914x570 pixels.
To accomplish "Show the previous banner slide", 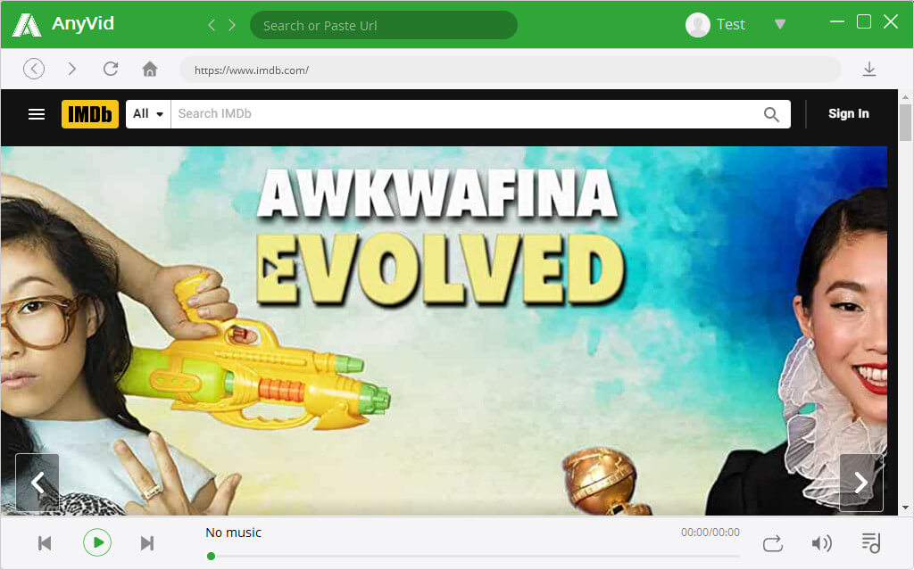I will [37, 483].
